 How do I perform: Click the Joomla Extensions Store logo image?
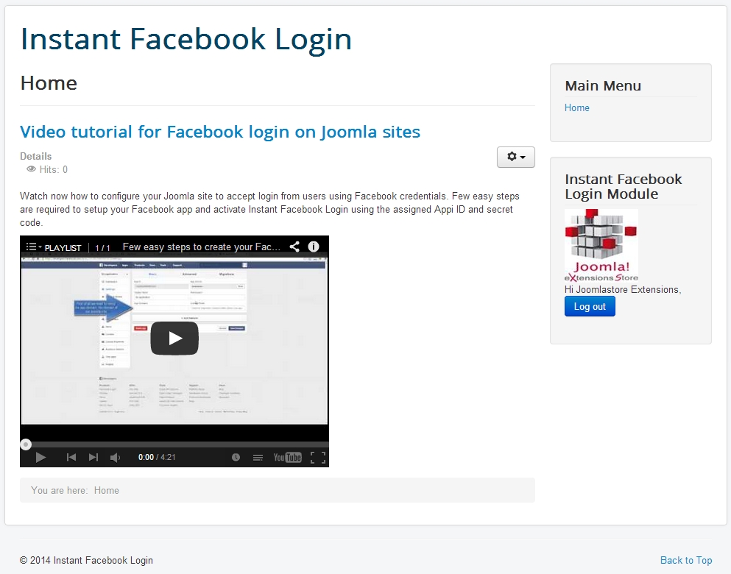pyautogui.click(x=601, y=246)
